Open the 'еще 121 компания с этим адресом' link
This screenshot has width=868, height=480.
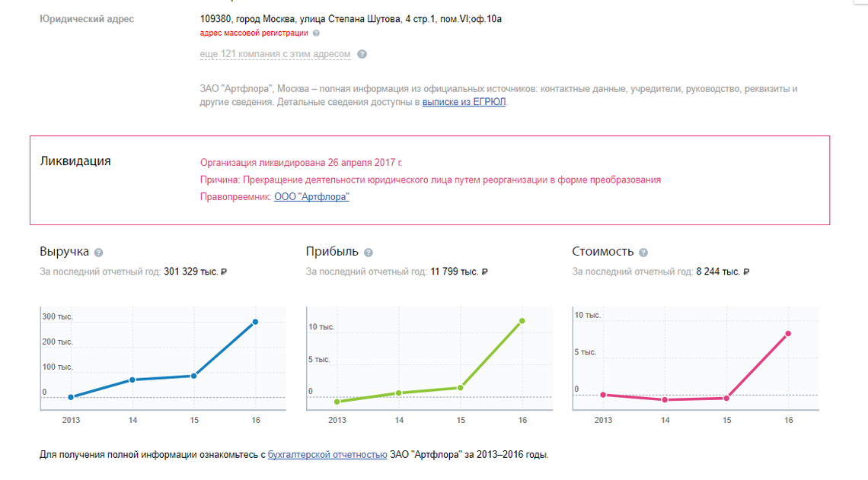(275, 54)
